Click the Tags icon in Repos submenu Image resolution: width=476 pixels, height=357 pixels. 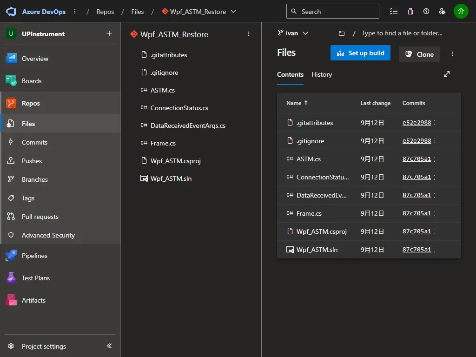tap(11, 198)
